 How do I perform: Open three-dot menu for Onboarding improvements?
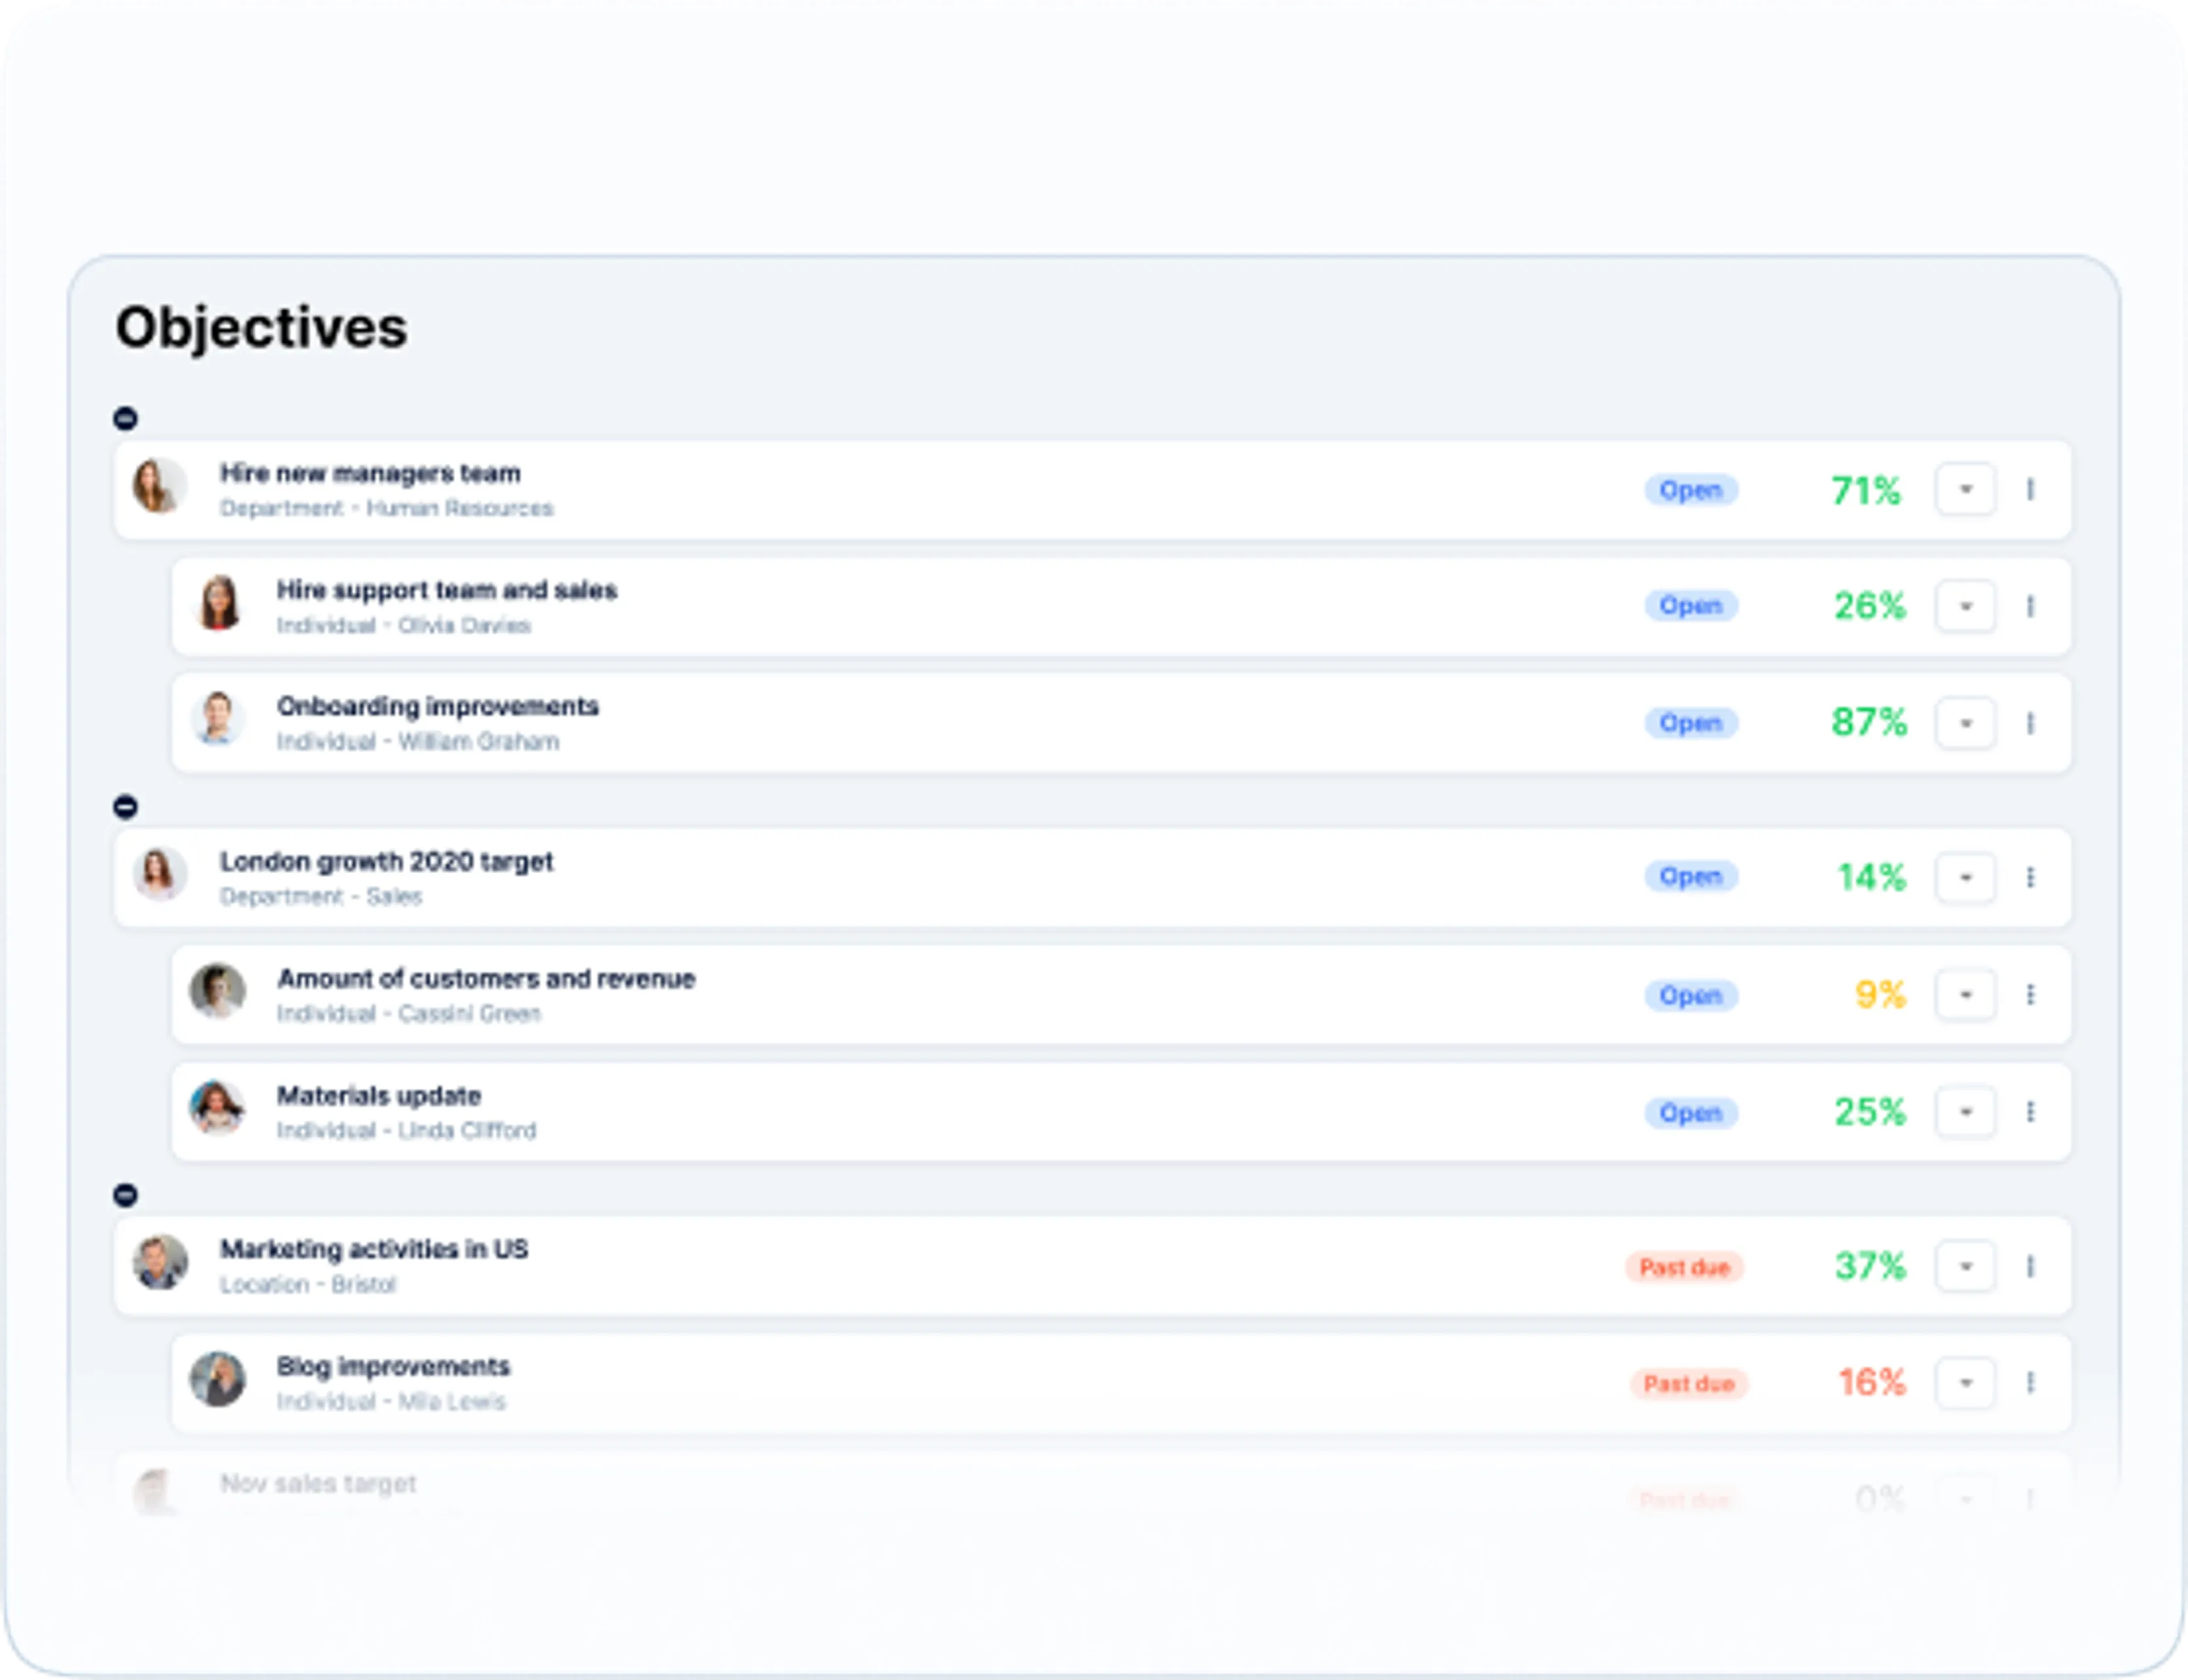(2030, 723)
